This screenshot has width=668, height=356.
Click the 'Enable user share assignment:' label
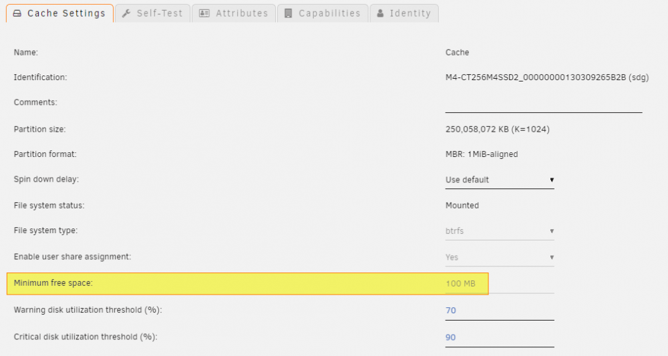tap(72, 256)
